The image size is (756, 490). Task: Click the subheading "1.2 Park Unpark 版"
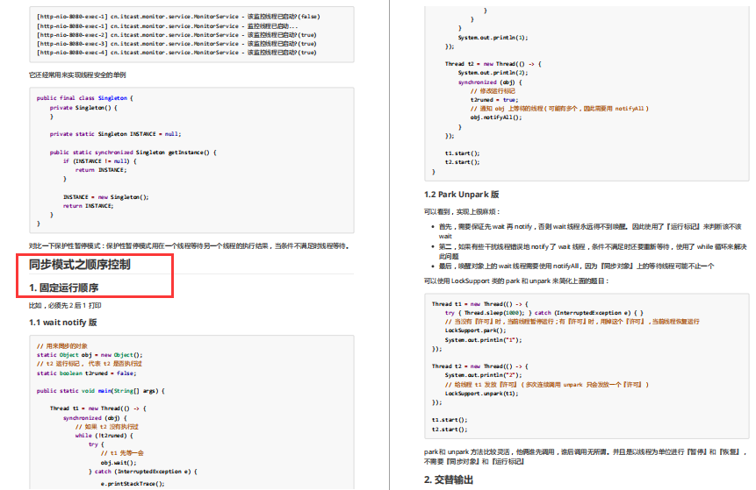point(461,195)
